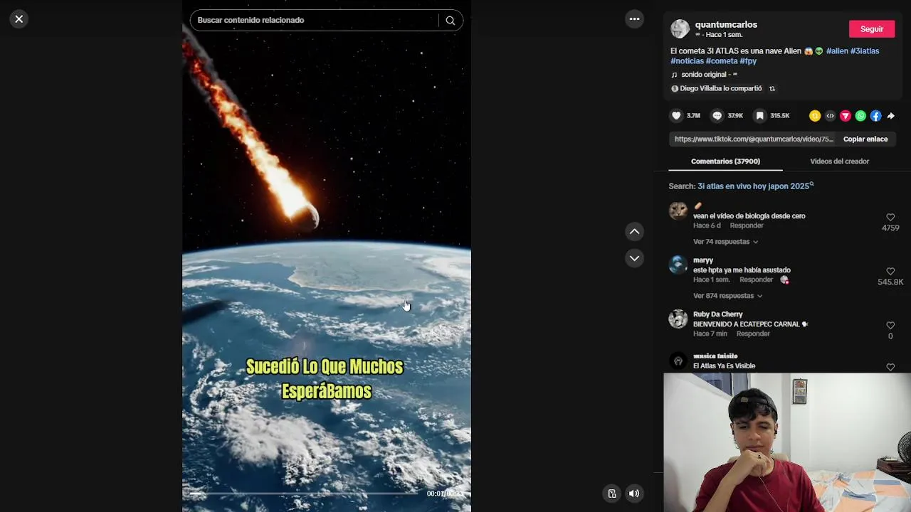
Task: Open Ruby Da Cherry's avatar
Action: (x=678, y=319)
